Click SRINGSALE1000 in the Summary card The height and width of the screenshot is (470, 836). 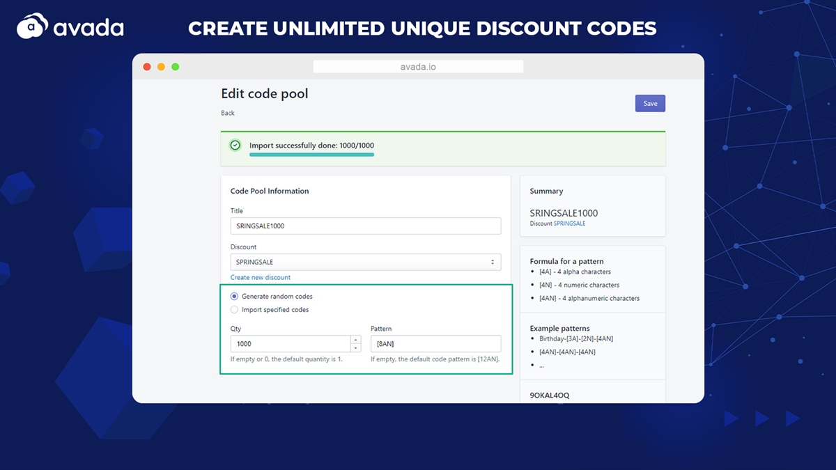click(564, 213)
